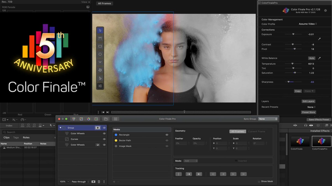Image resolution: width=332 pixels, height=186 pixels.
Task: Select the rectangle mask tool
Action: (x=100, y=46)
